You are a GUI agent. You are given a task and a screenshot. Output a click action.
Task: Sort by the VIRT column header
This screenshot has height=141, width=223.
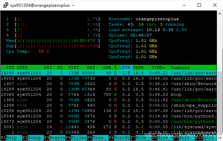(74, 67)
